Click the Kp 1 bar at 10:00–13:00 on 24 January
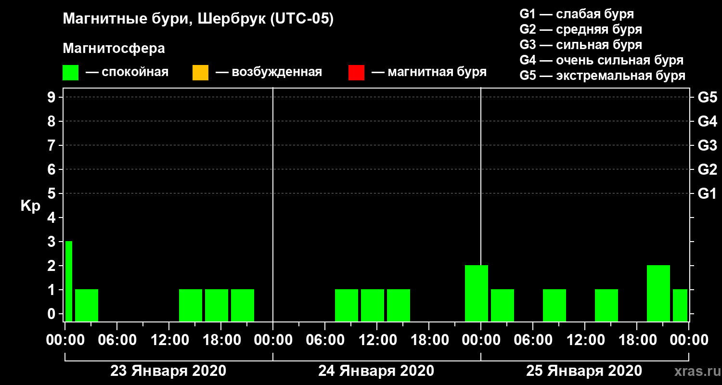Screen dimensions: 722x385 [x=373, y=305]
